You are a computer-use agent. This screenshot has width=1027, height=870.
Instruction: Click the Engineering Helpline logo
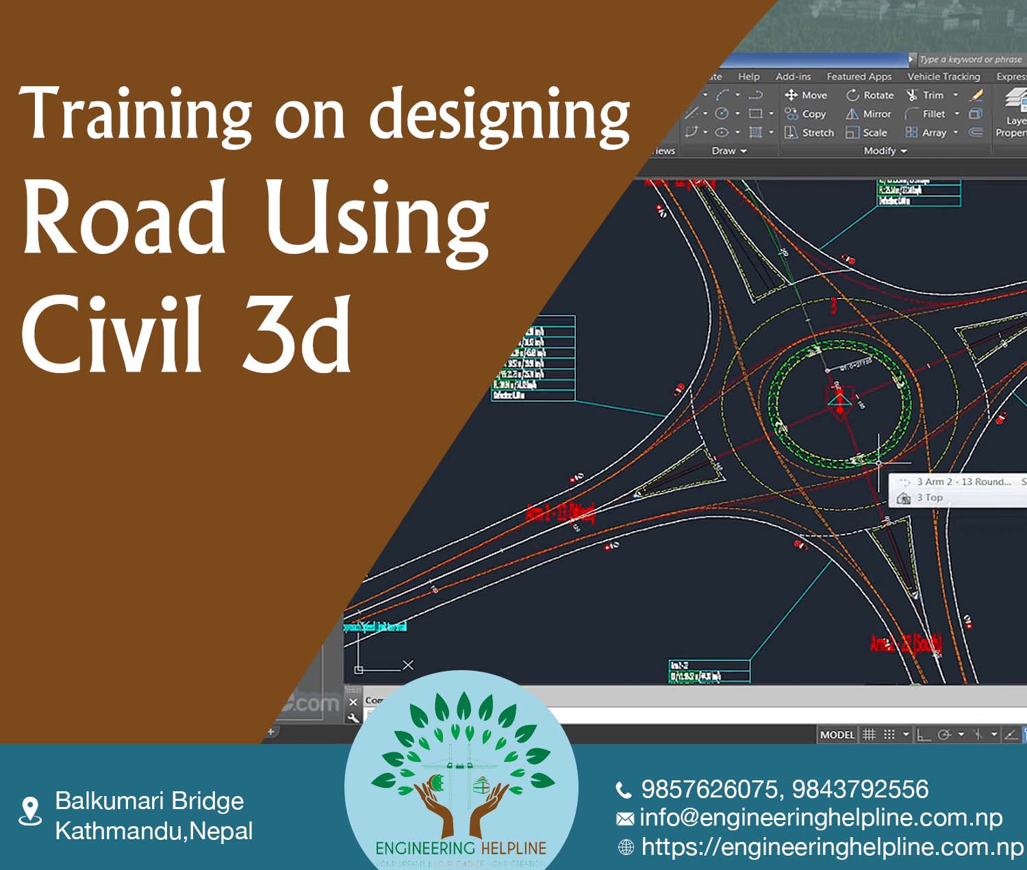tap(461, 770)
